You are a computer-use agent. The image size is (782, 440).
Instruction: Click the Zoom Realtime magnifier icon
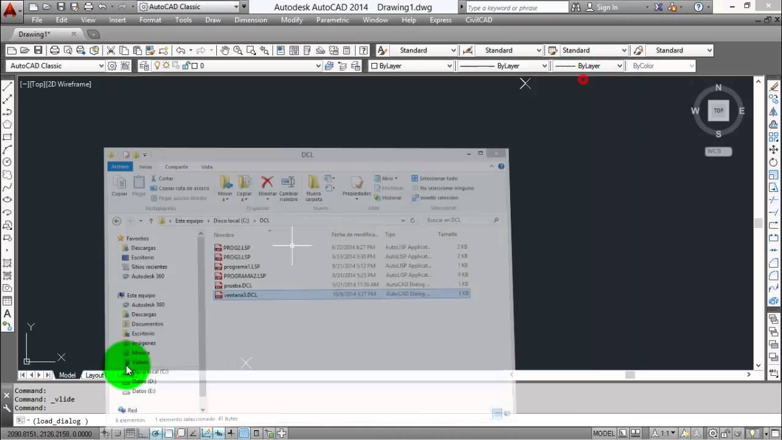(x=238, y=50)
